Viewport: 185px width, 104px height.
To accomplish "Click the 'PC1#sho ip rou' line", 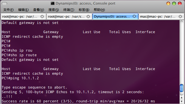I will [x=17, y=51].
